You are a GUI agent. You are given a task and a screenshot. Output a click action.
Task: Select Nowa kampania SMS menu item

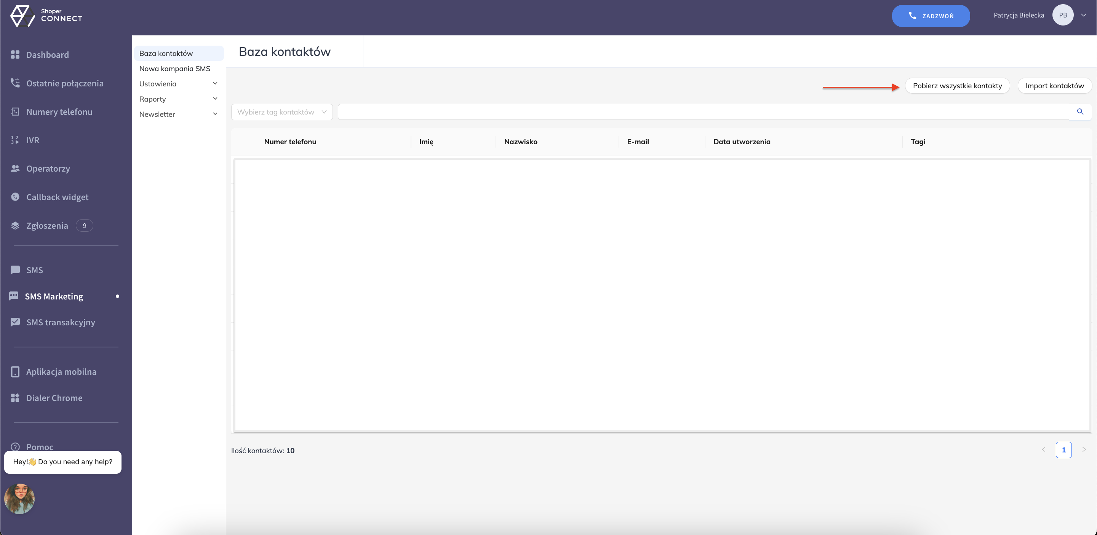coord(174,68)
